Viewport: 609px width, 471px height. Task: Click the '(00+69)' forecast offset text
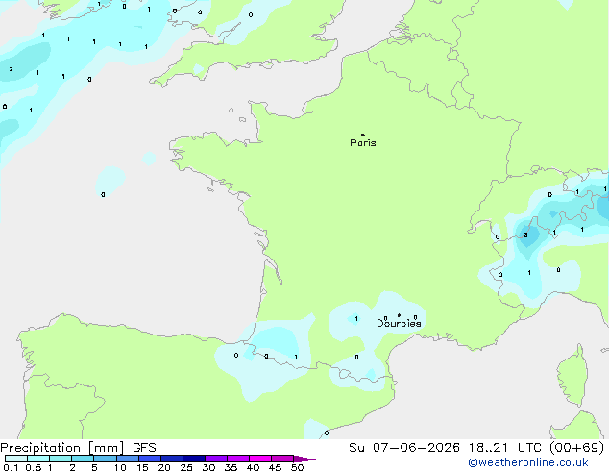[577, 448]
